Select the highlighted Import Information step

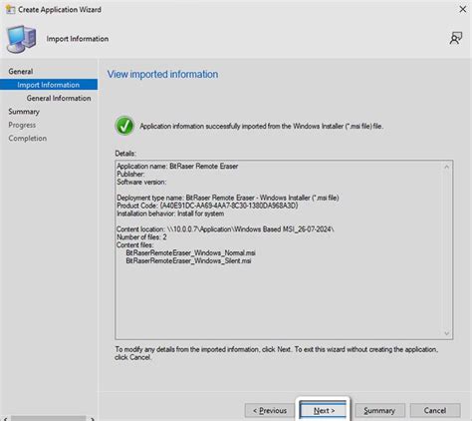tap(49, 85)
